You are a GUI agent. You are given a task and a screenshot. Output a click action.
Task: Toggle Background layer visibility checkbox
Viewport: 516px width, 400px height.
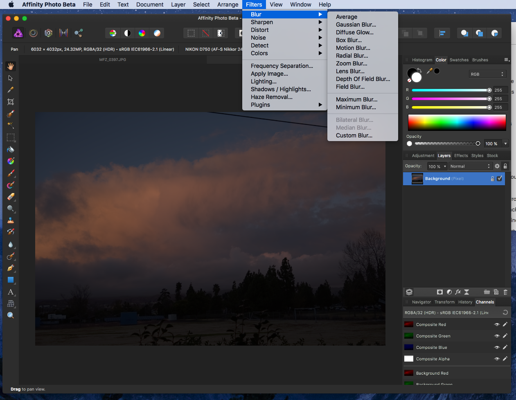pos(500,178)
